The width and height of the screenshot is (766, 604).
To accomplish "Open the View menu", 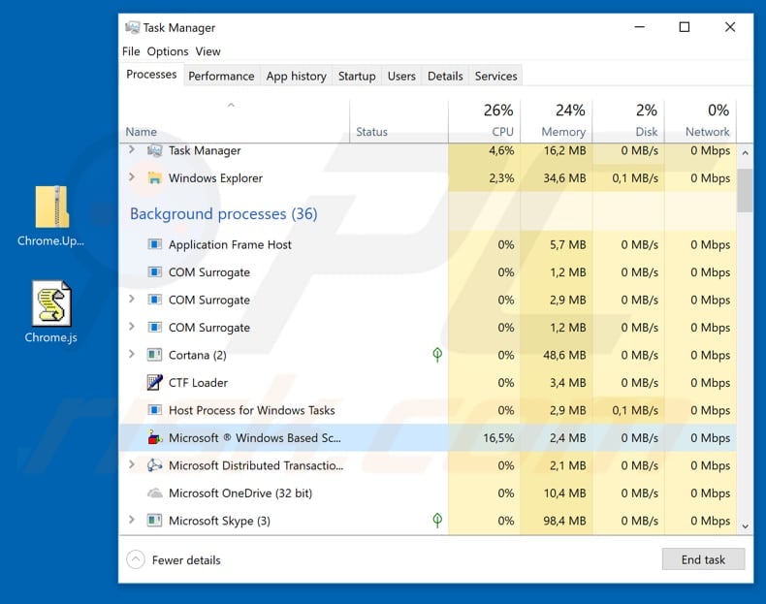I will [x=208, y=51].
